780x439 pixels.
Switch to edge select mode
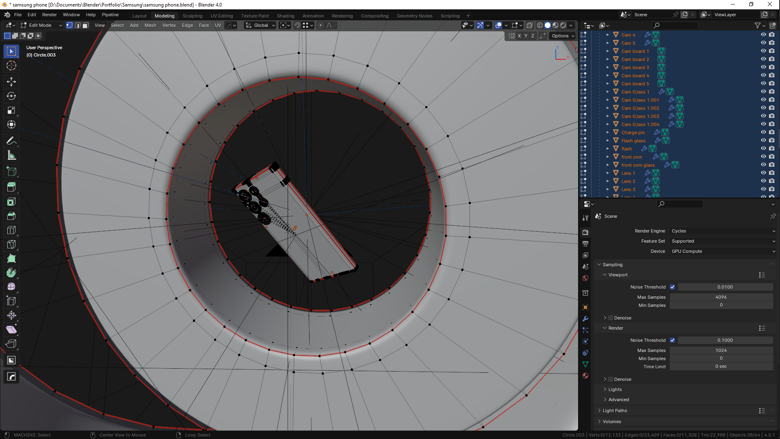78,25
